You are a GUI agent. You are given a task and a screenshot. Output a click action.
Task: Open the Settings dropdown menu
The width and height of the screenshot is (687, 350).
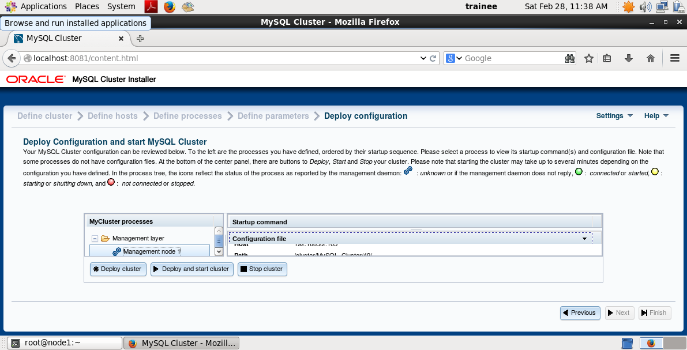pyautogui.click(x=614, y=116)
